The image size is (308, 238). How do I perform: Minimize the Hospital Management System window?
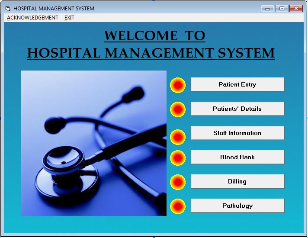coord(267,9)
